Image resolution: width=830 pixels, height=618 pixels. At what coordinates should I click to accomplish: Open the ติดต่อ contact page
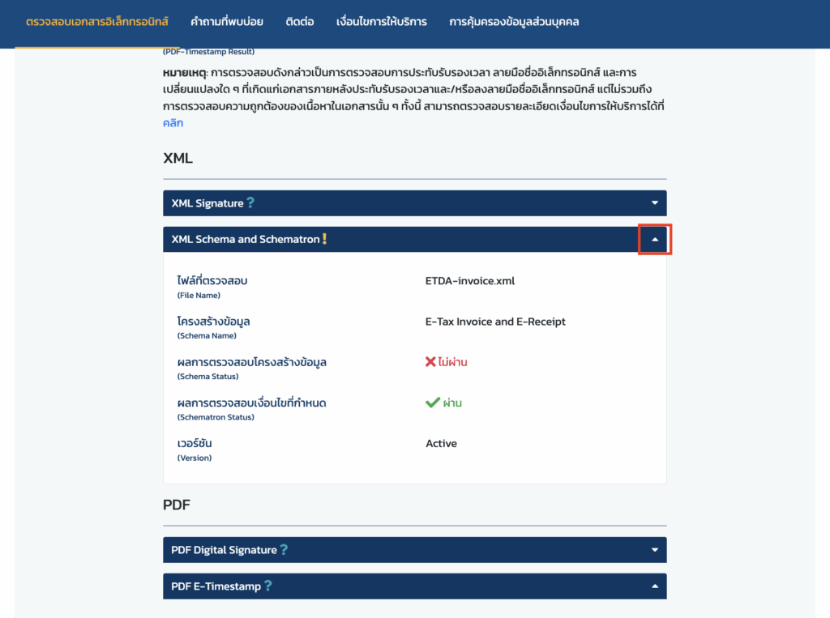point(300,22)
